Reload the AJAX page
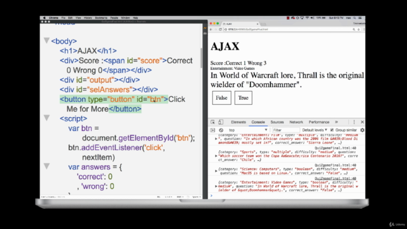Image resolution: width=407 pixels, height=229 pixels. pos(220,29)
